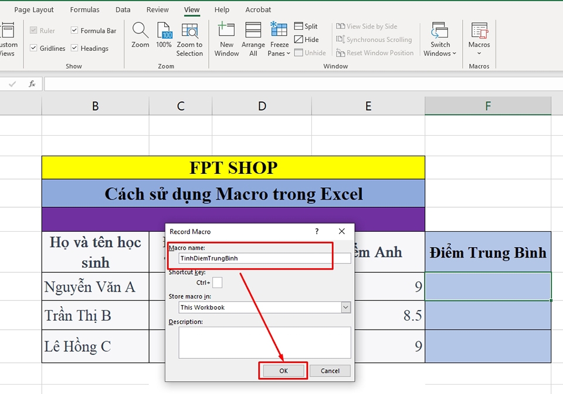
Task: Confirm Record Macro with OK
Action: [x=283, y=371]
